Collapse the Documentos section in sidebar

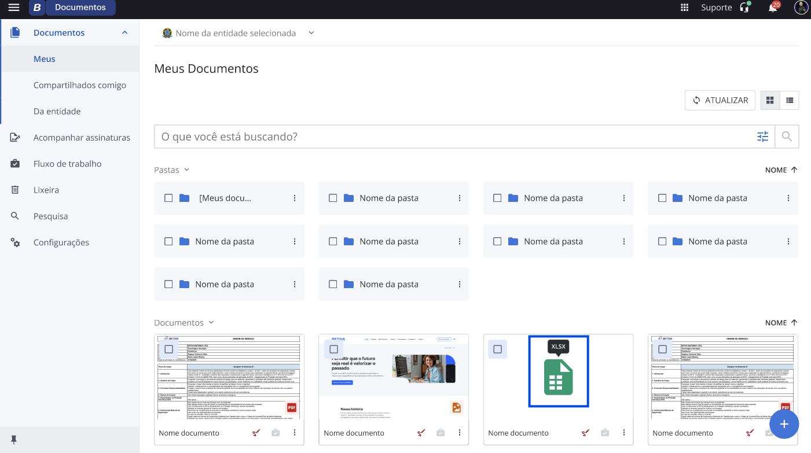coord(124,33)
